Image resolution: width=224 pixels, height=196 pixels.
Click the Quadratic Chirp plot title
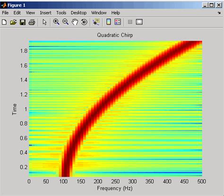coord(115,35)
